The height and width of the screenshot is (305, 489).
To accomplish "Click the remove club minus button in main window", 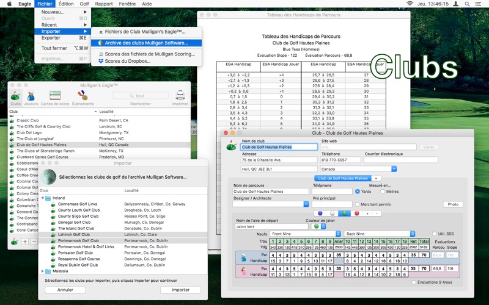I will pyautogui.click(x=34, y=242).
